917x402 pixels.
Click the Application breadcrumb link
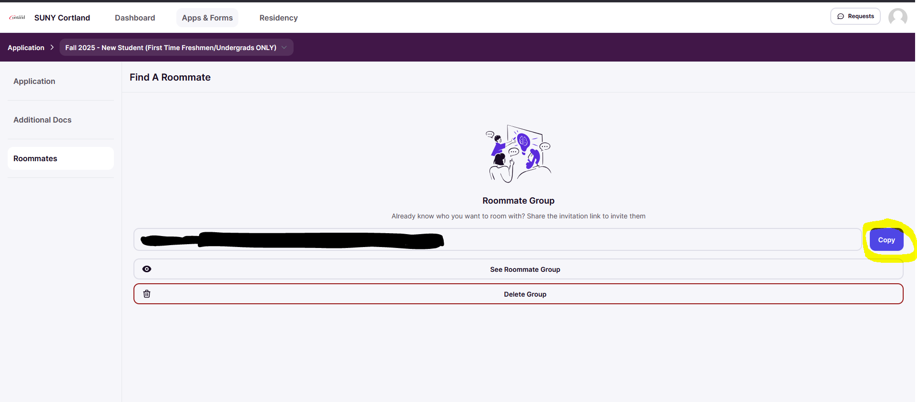click(x=26, y=48)
